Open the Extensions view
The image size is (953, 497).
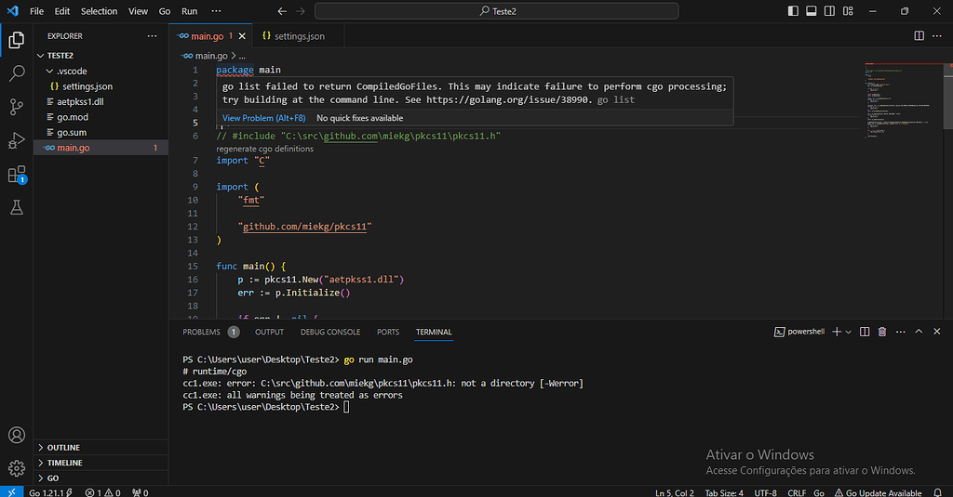tap(17, 174)
